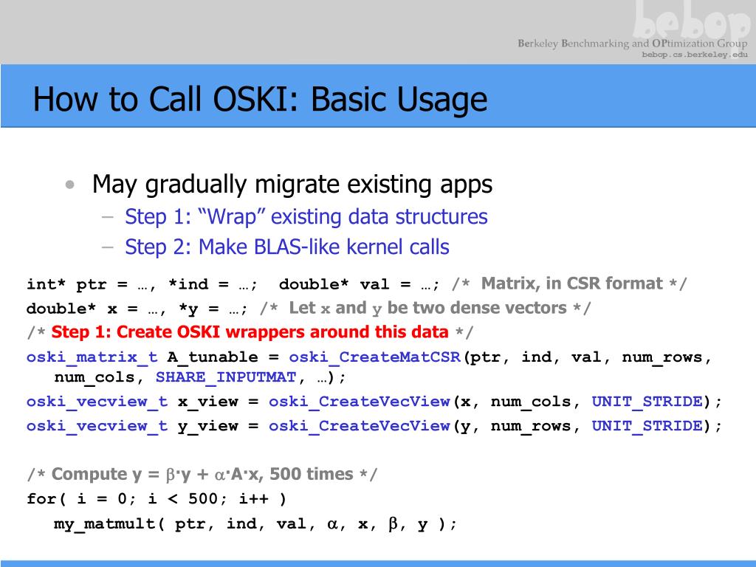
Task: Click the slide title "How to Call OSKI: Basic Usage"
Action: point(260,100)
